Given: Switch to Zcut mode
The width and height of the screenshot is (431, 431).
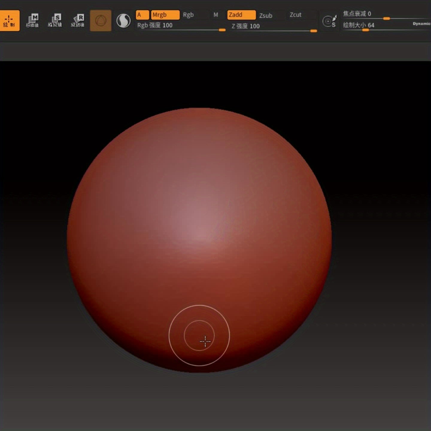Looking at the screenshot, I should 295,15.
